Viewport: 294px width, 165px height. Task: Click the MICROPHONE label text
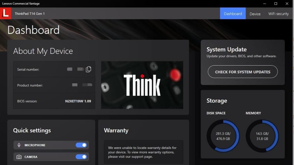(x=35, y=145)
